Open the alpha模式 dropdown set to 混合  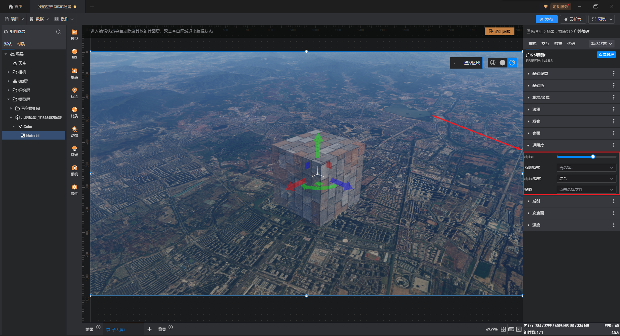tap(586, 179)
